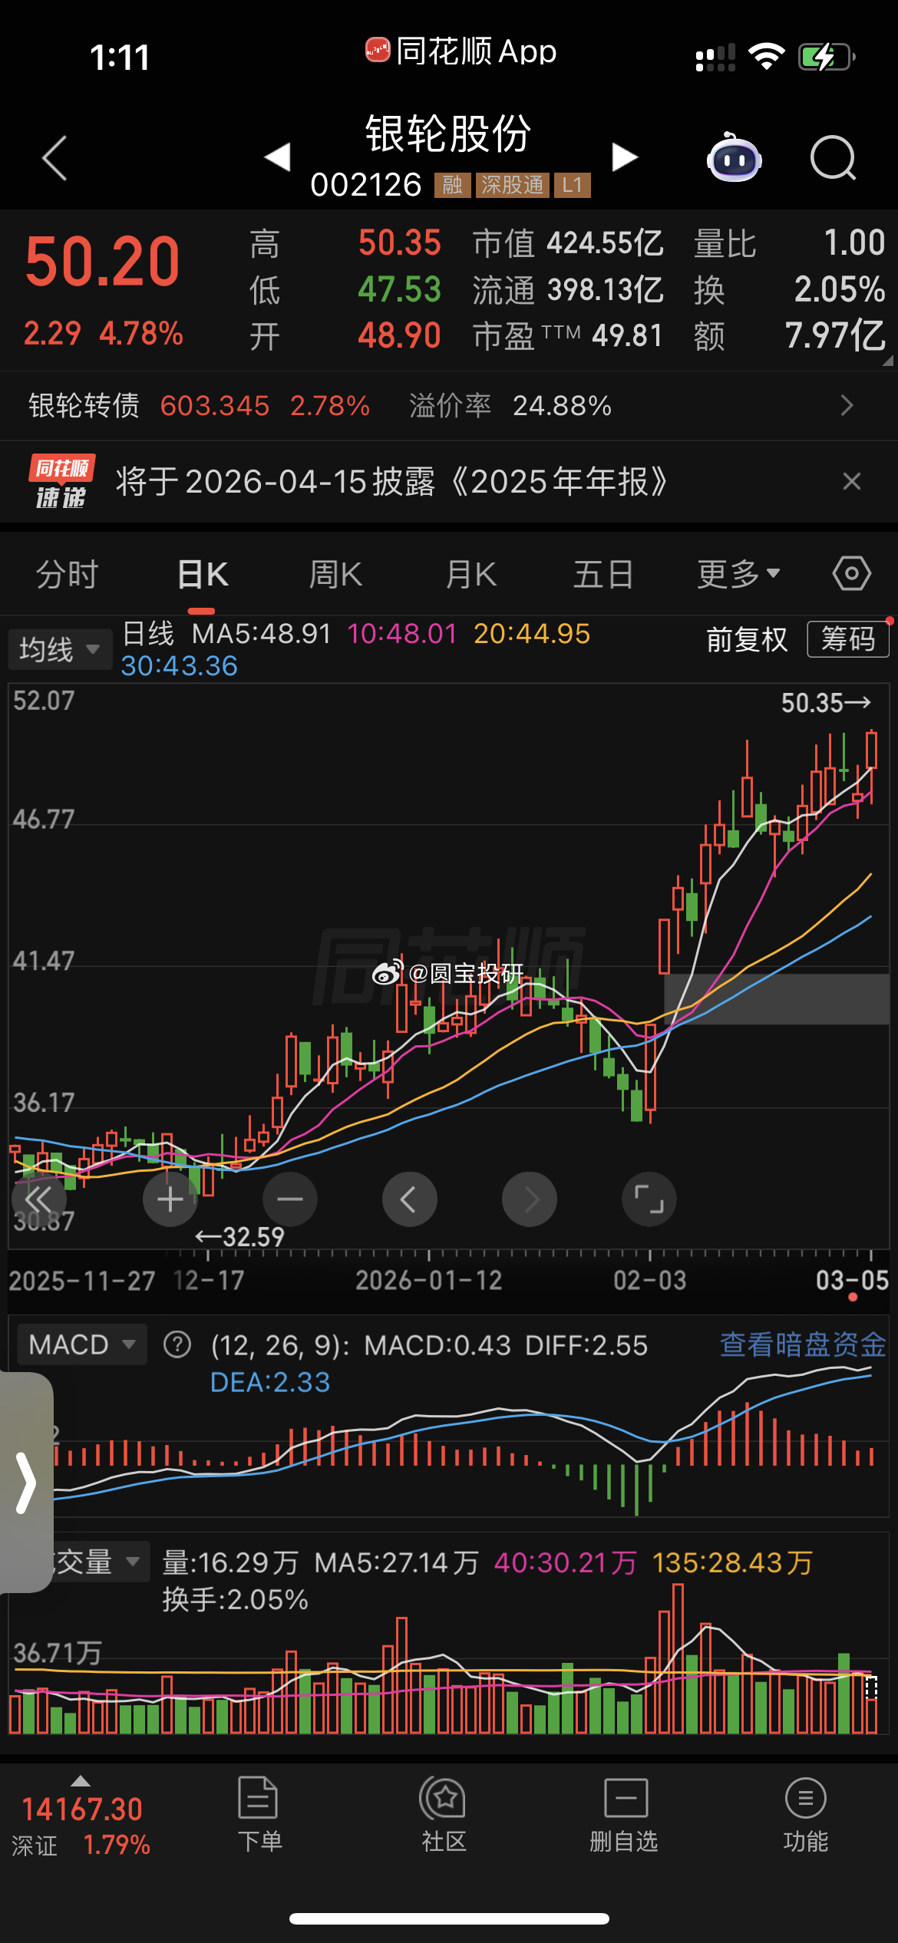Tap L1 data level tag
Image resolution: width=898 pixels, height=1943 pixels.
(x=572, y=185)
